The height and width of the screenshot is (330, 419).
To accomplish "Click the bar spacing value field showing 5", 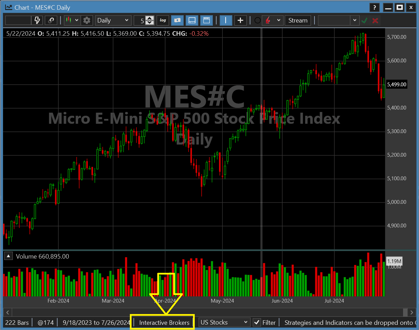I will pos(140,20).
